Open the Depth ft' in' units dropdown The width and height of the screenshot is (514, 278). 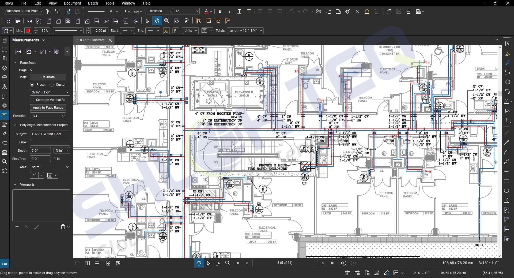(62, 151)
